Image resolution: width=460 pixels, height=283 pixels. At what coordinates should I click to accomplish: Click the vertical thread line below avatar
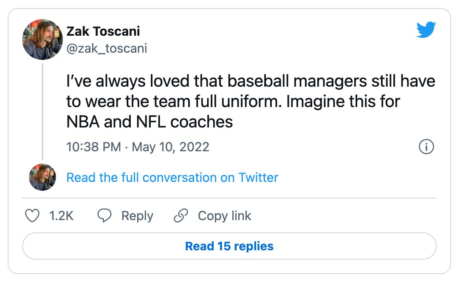pyautogui.click(x=42, y=112)
